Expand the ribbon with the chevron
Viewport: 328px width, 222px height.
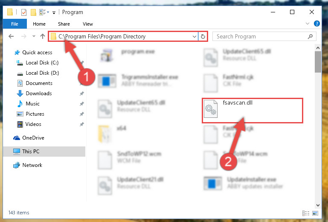(x=307, y=23)
